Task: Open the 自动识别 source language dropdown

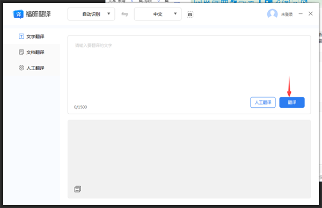Action: [x=91, y=14]
